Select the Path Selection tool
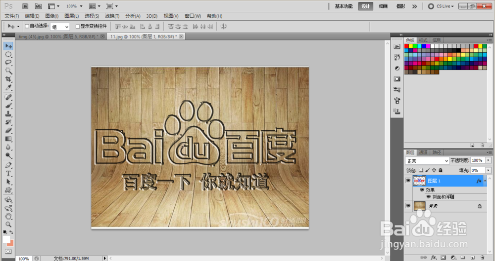The image size is (495, 261). tap(8, 182)
